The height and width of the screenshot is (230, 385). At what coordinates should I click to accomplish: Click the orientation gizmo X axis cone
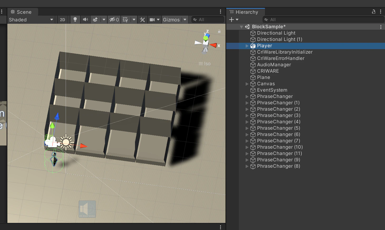tap(214, 45)
